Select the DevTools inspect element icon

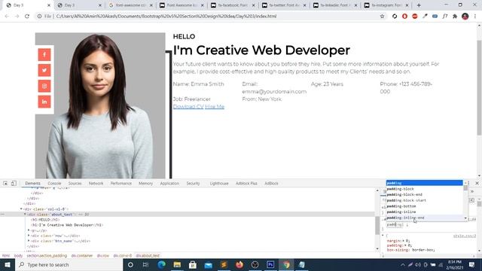[x=5, y=184]
